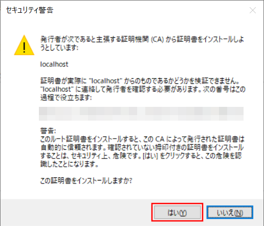Click the gray footer area left of はい(Y)

[76, 212]
